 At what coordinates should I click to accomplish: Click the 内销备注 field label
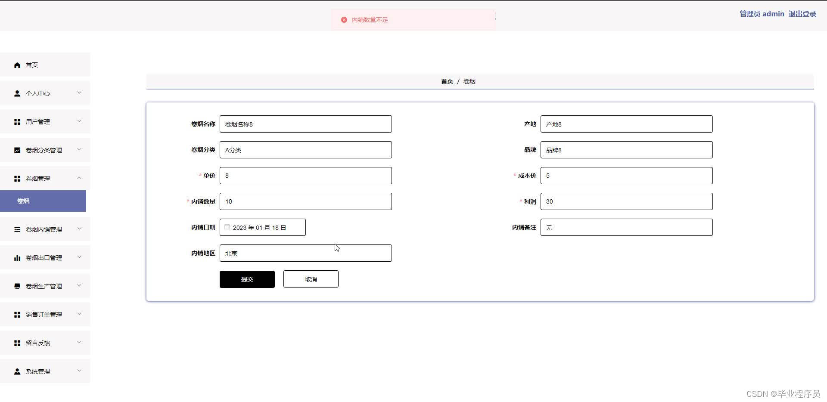coord(524,227)
